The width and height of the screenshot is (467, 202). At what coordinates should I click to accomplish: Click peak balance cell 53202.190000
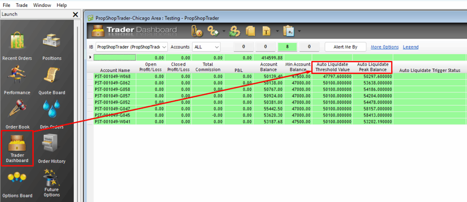pyautogui.click(x=373, y=122)
